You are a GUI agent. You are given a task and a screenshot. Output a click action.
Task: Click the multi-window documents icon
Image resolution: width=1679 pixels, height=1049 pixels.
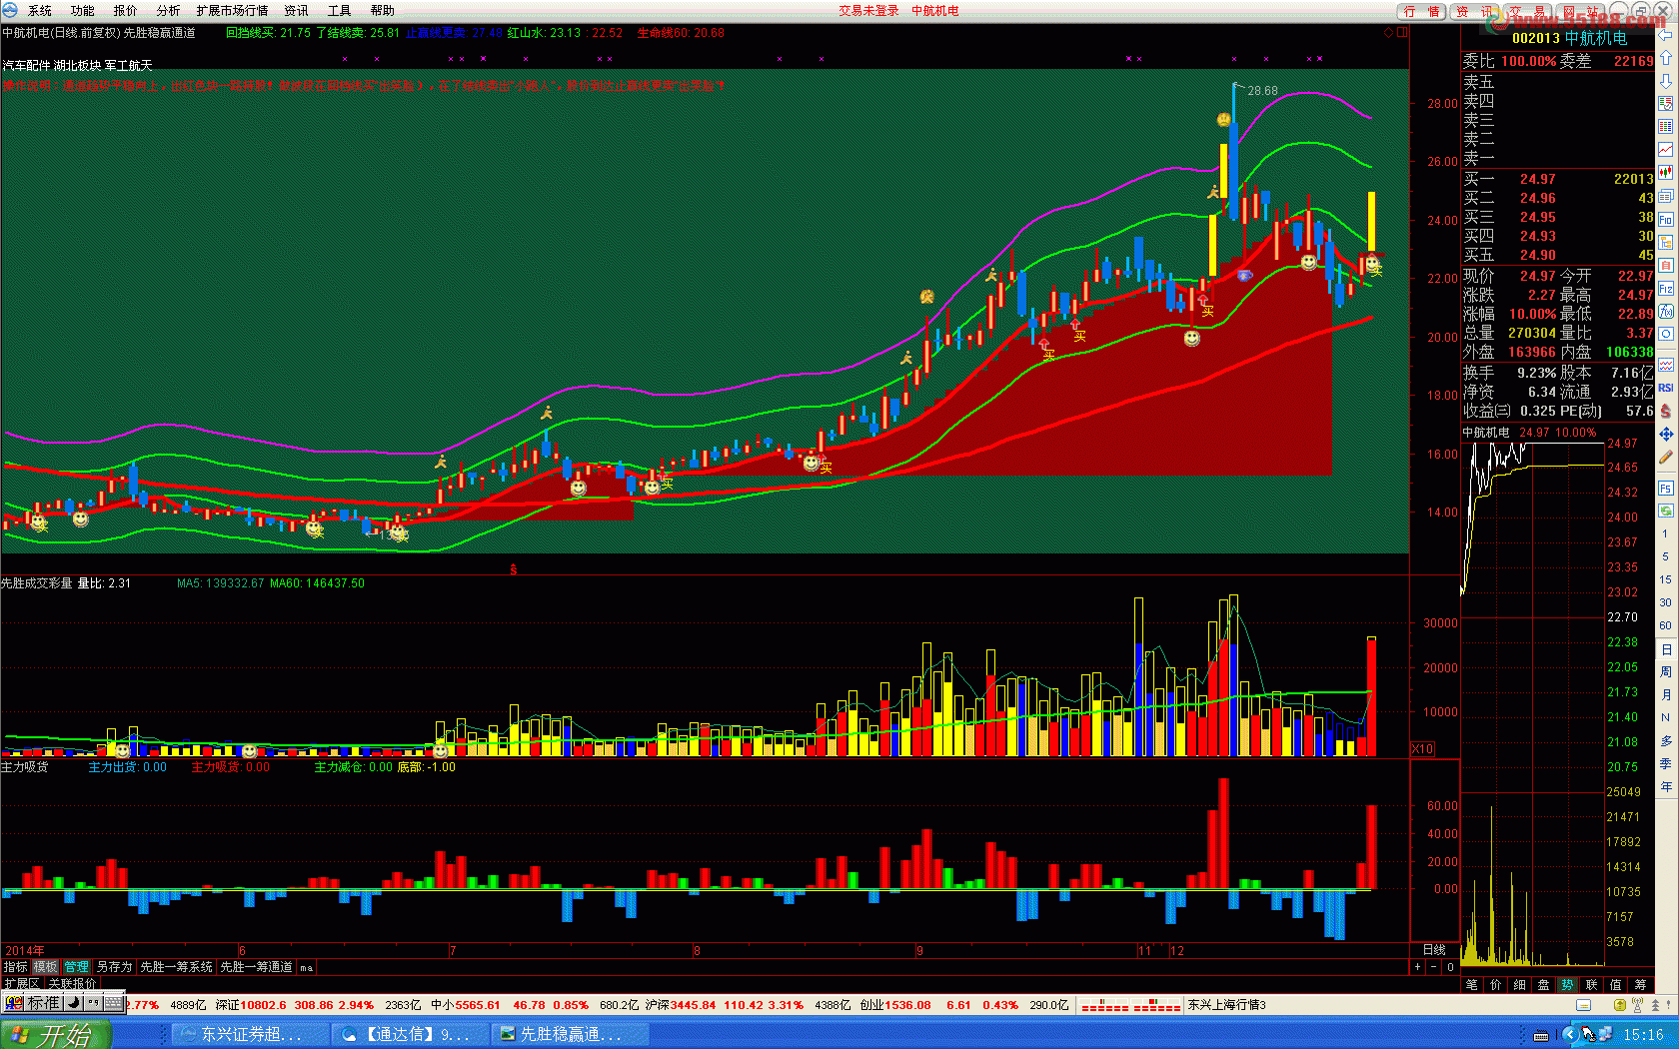[x=1666, y=196]
